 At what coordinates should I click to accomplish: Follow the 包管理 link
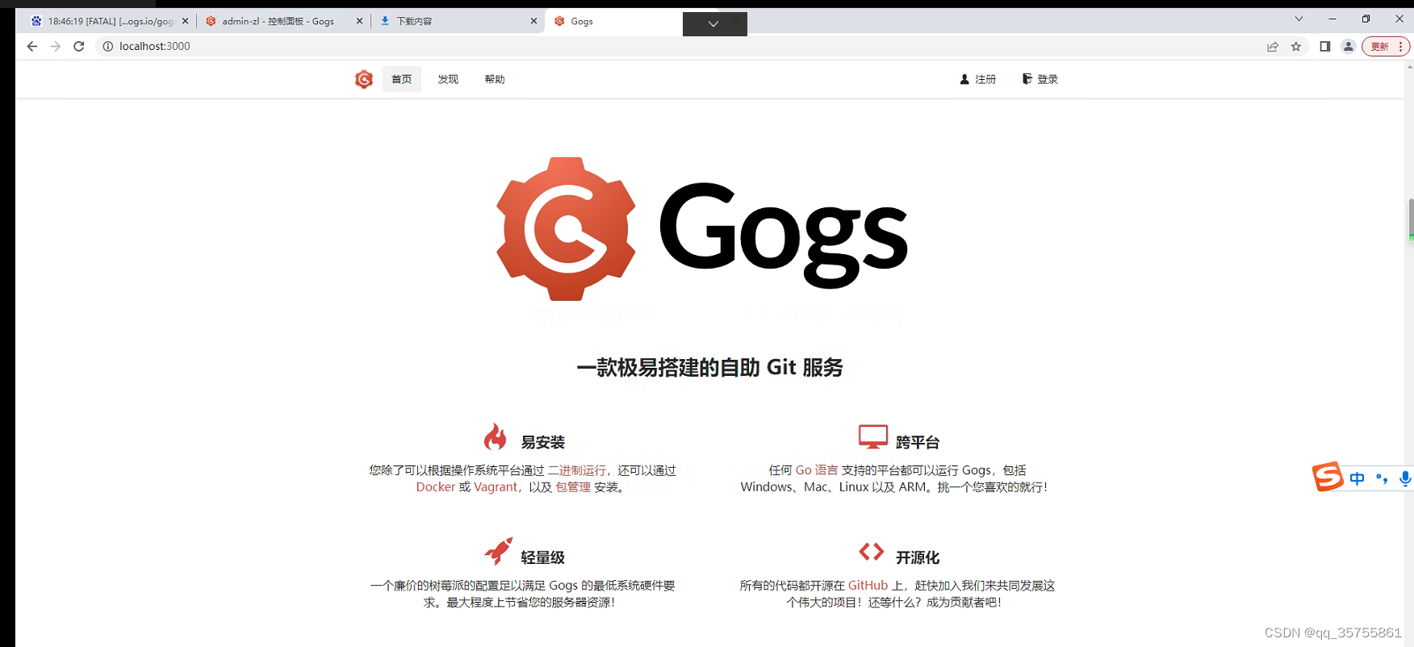point(573,486)
